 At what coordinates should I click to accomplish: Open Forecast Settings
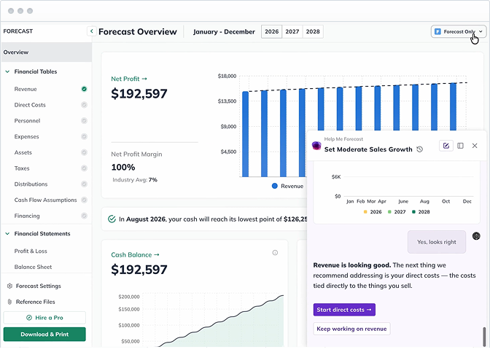39,286
